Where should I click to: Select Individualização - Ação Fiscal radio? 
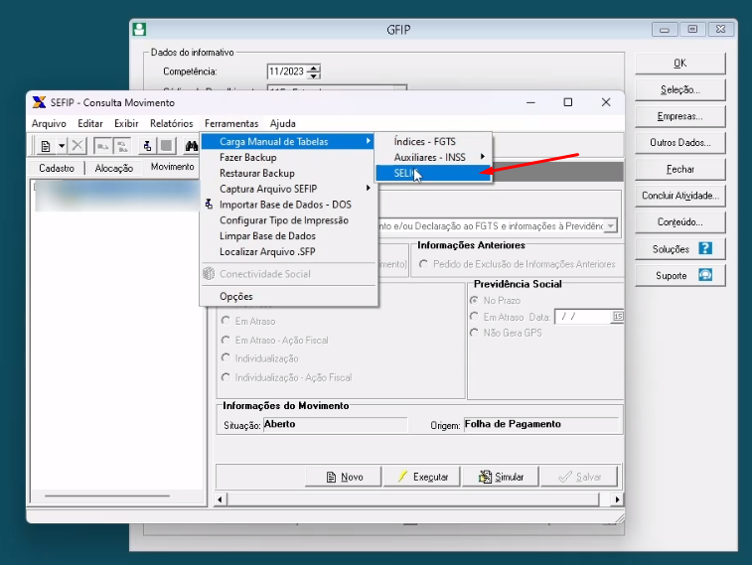coord(226,377)
